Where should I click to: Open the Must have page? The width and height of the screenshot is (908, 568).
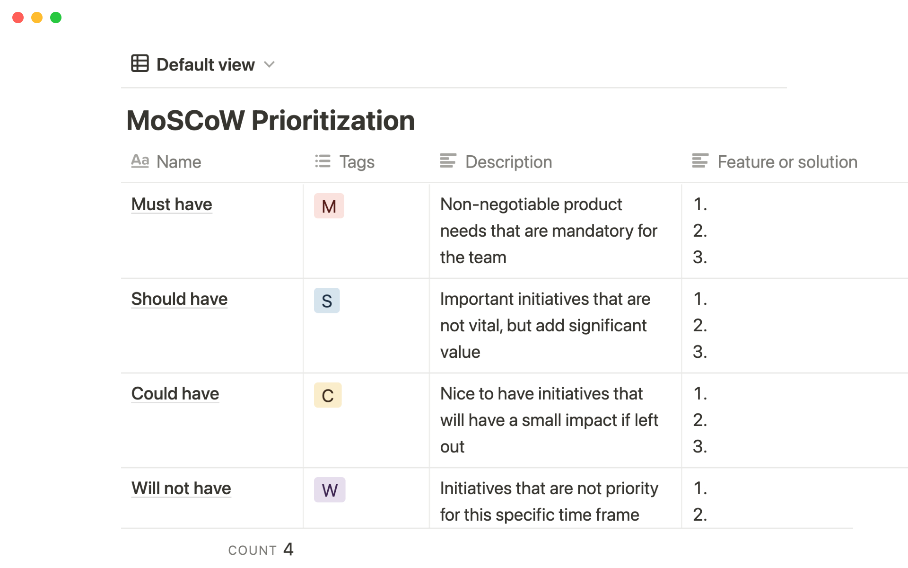pos(172,204)
